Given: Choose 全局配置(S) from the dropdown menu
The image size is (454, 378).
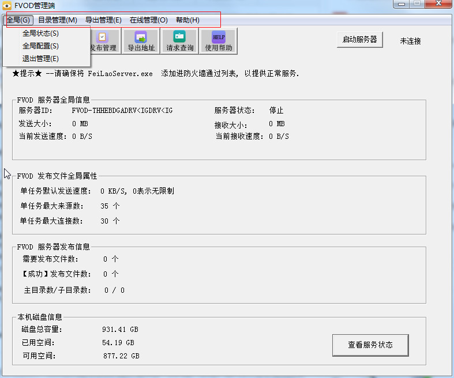Looking at the screenshot, I should pyautogui.click(x=40, y=46).
